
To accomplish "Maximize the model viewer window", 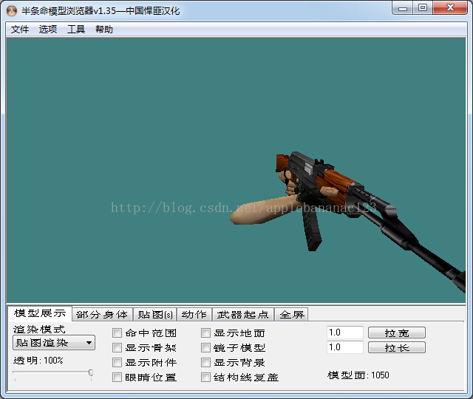I will [x=423, y=8].
